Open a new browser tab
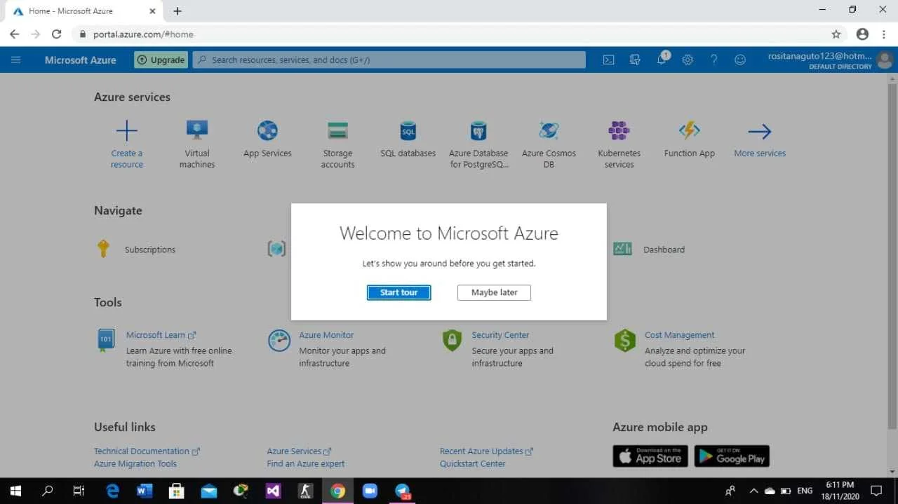The image size is (898, 504). [177, 11]
